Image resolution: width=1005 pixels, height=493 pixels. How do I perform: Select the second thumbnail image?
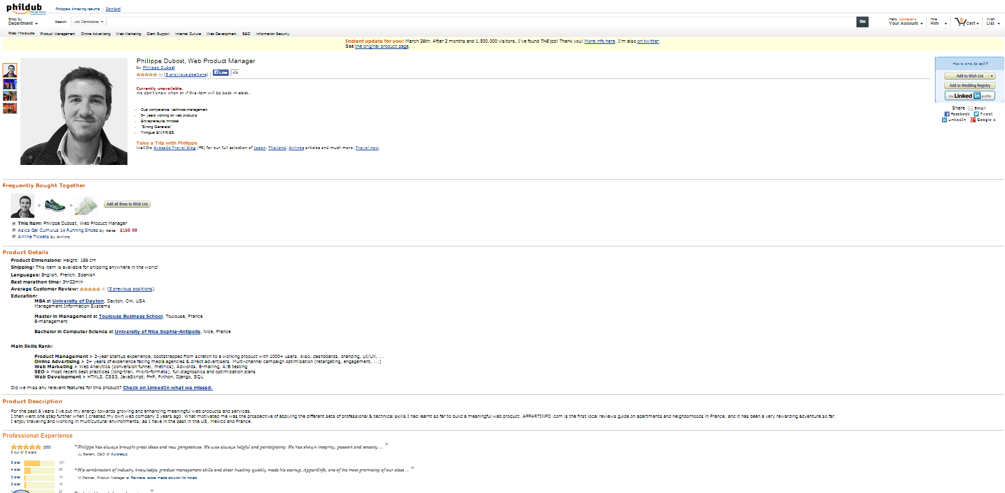10,84
